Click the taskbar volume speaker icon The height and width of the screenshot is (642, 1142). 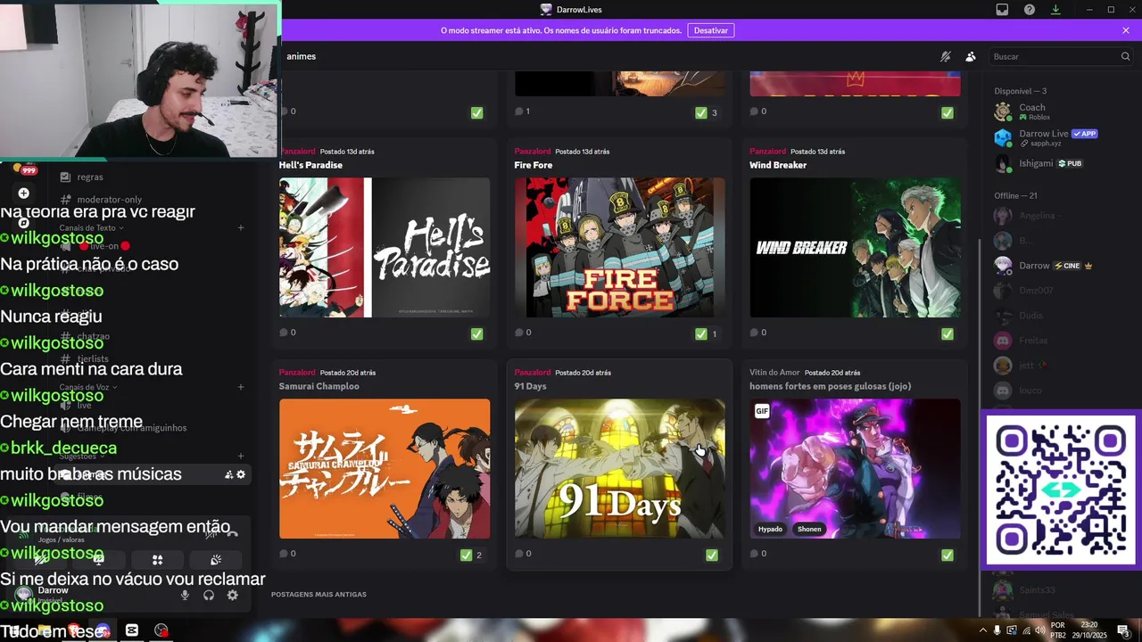tap(1040, 630)
